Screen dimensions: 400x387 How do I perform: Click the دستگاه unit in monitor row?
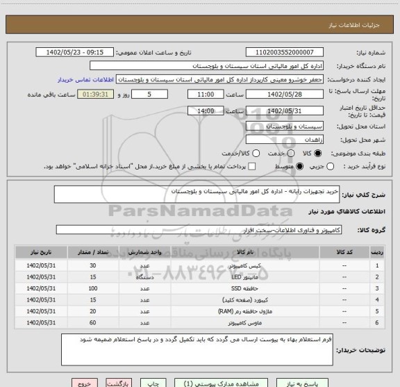(144, 277)
